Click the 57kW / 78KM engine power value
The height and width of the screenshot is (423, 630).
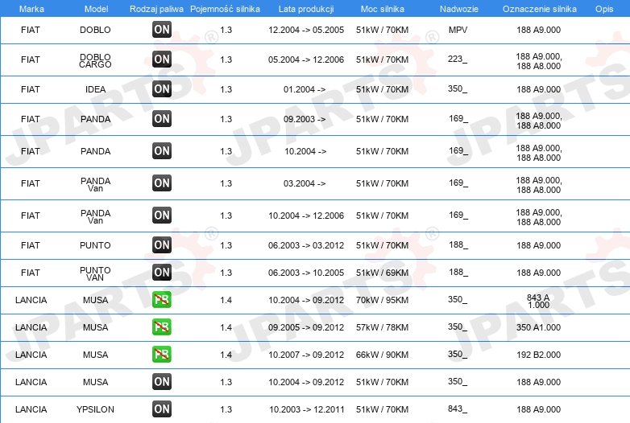pos(382,327)
